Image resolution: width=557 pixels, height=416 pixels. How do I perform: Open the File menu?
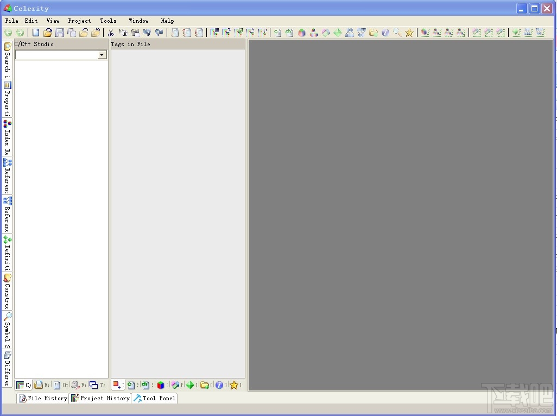[x=12, y=21]
